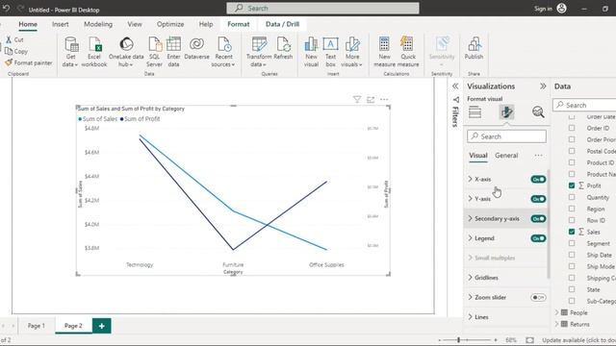Insert a Text box
Image resolution: width=616 pixels, height=346 pixels.
coord(330,52)
